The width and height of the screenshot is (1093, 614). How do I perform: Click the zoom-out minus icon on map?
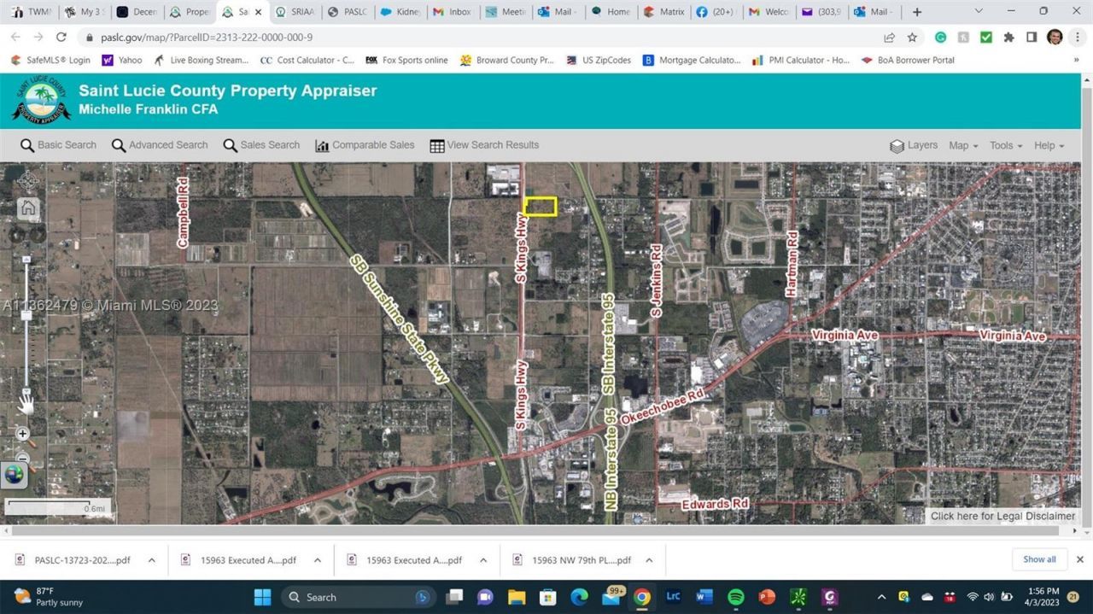click(x=22, y=459)
